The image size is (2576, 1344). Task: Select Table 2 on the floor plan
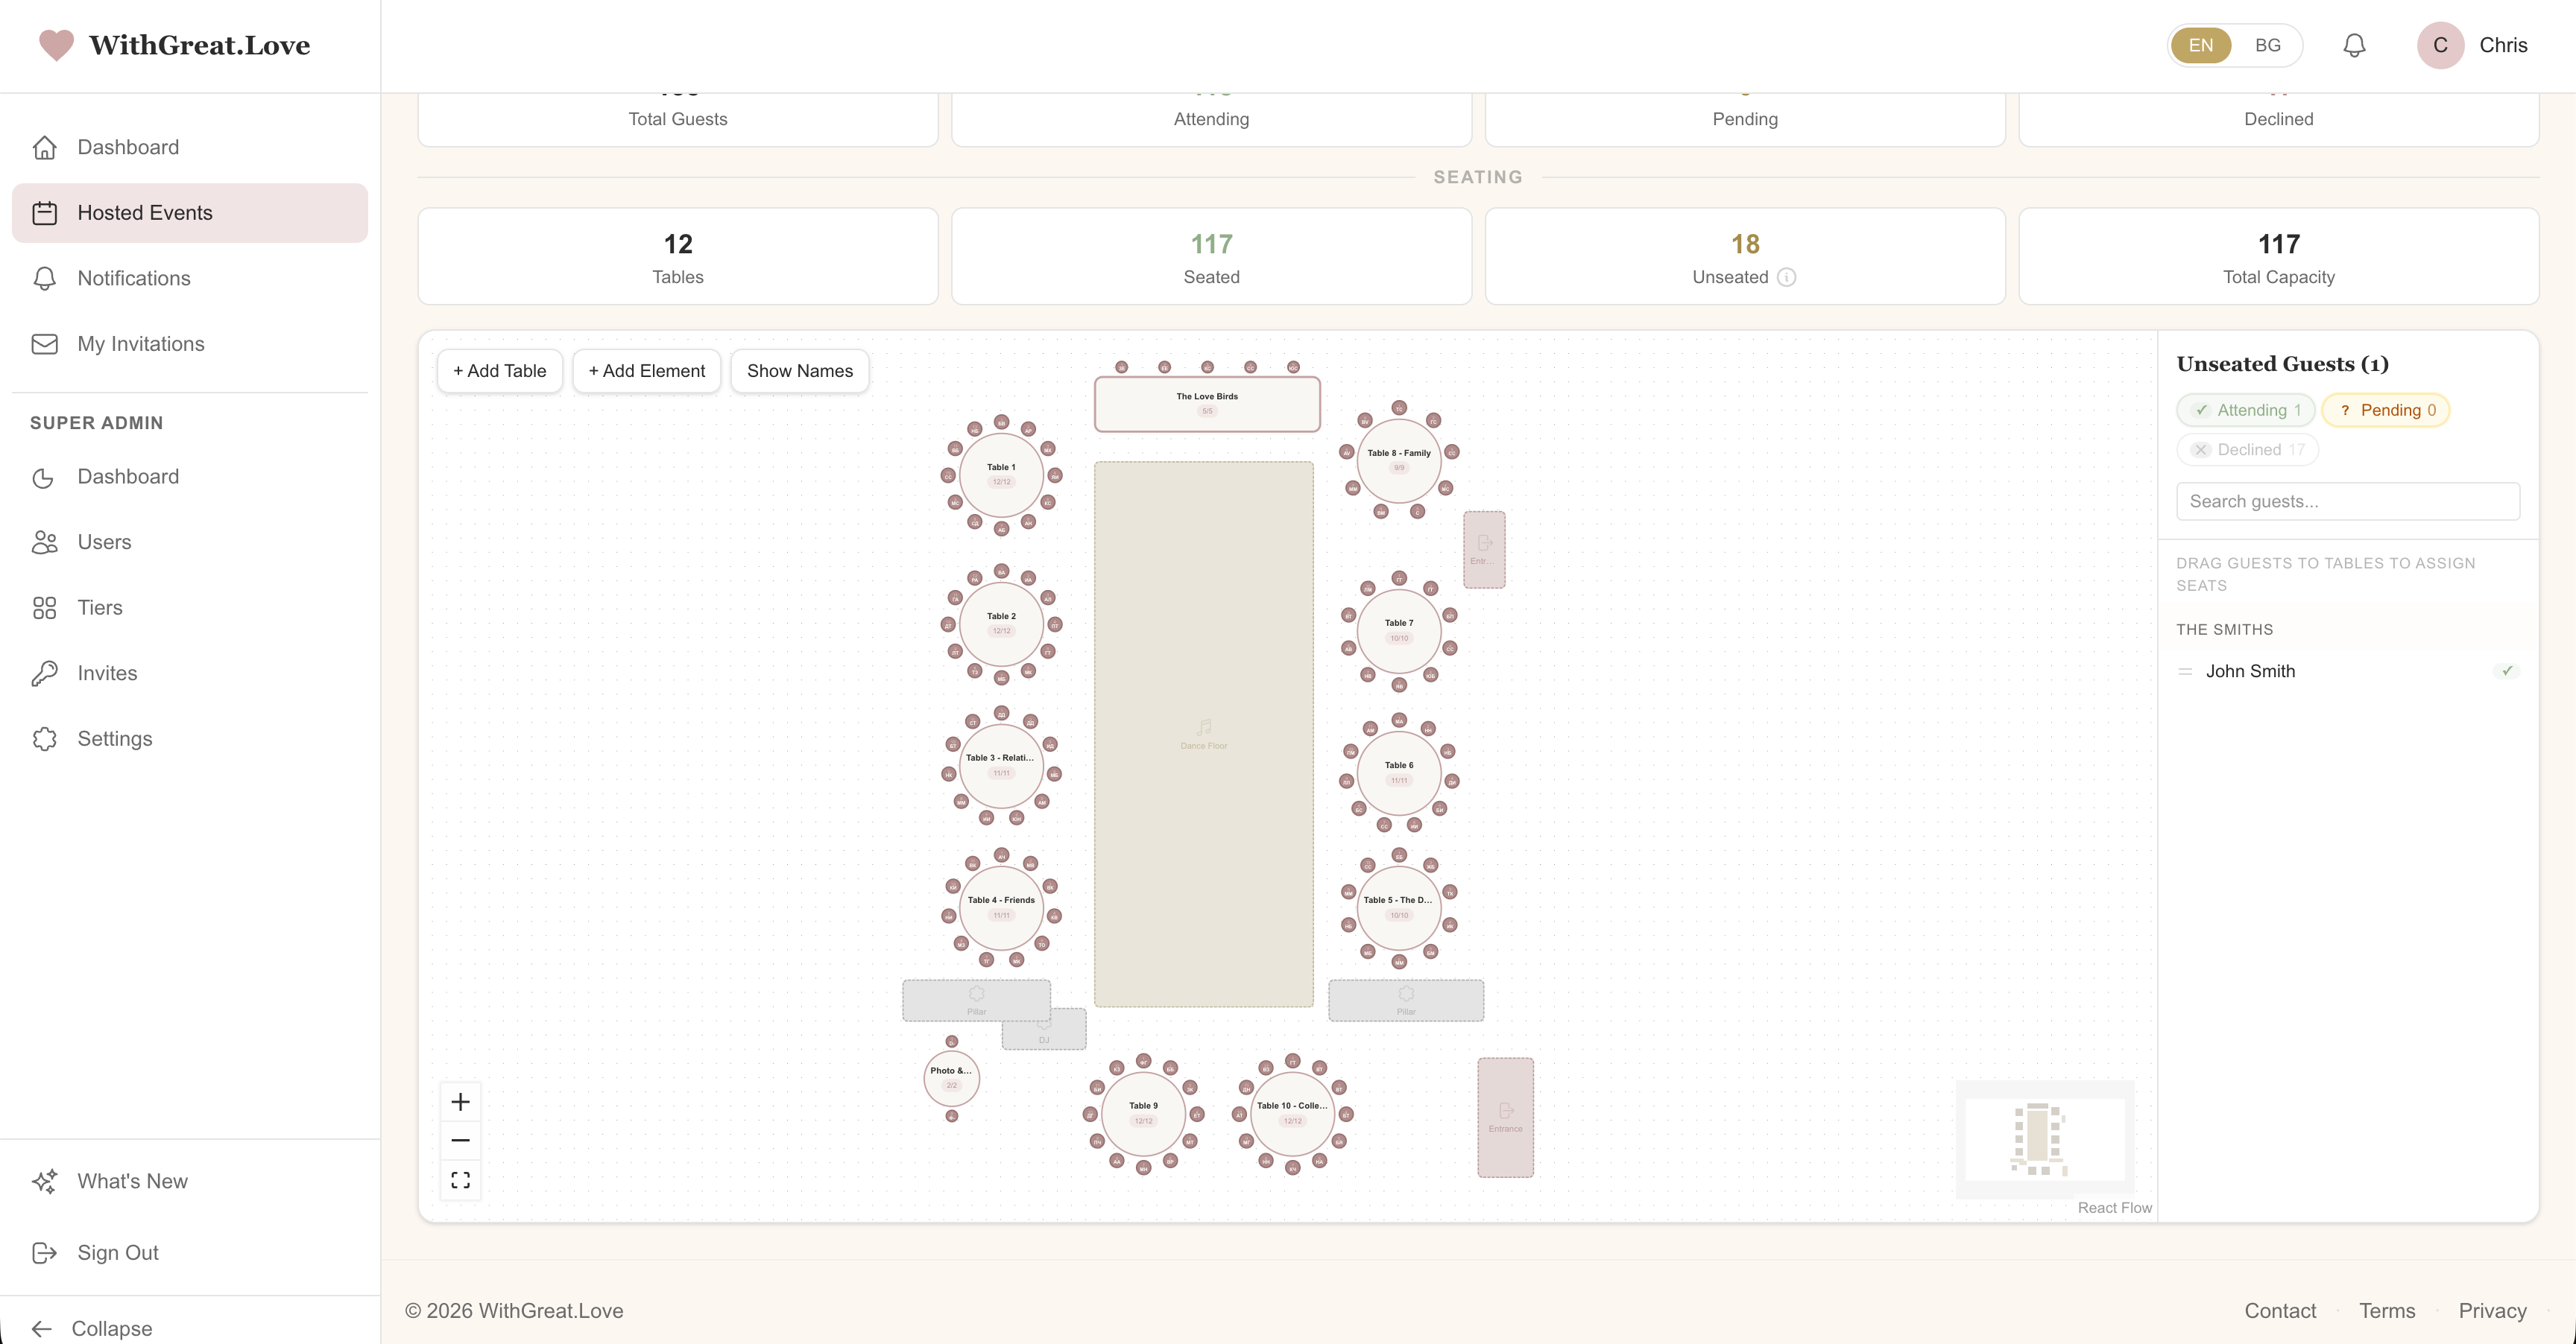click(x=1001, y=624)
